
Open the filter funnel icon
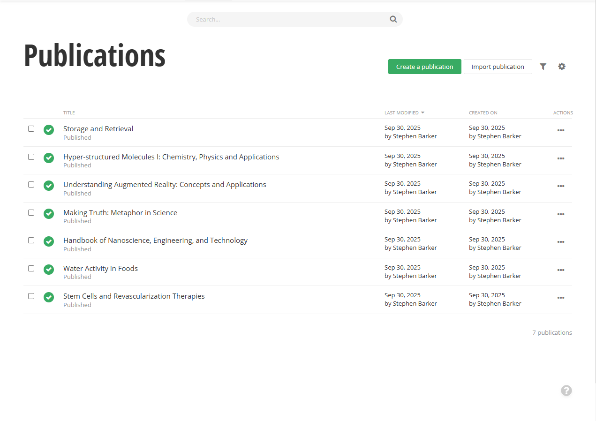pyautogui.click(x=543, y=67)
